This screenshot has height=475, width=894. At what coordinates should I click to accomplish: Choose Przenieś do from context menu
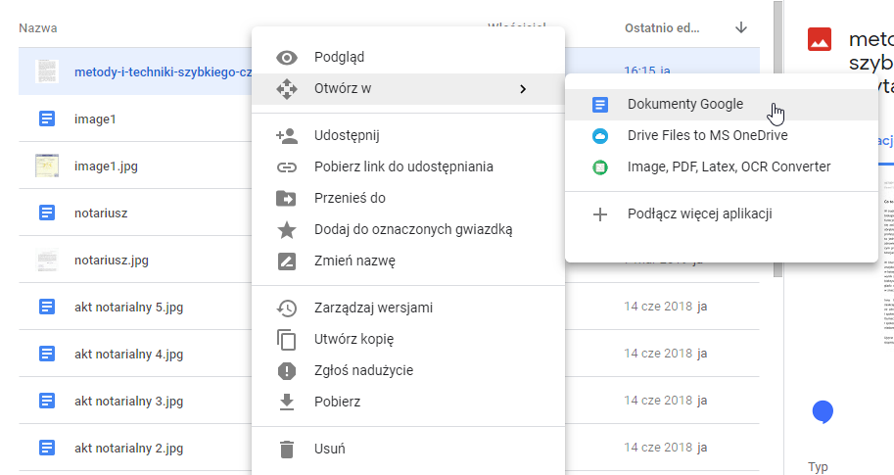[x=350, y=198]
